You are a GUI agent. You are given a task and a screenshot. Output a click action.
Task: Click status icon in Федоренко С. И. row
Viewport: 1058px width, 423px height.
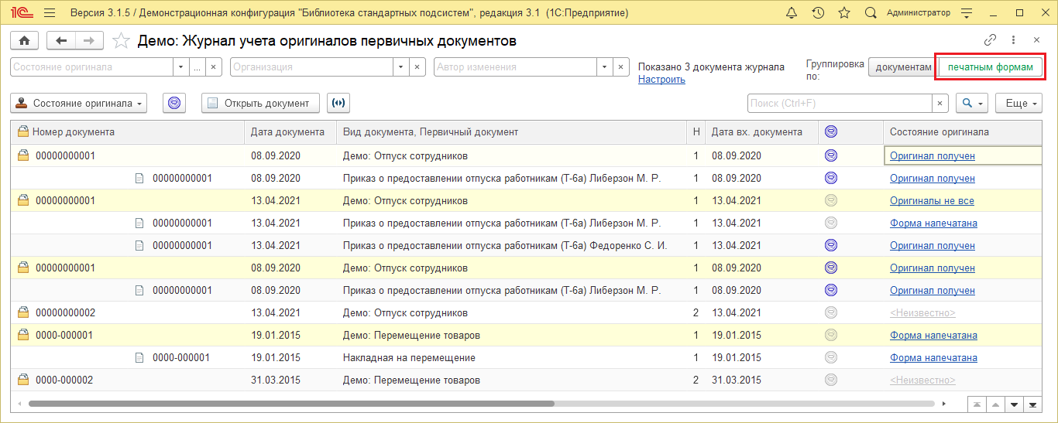tap(831, 246)
